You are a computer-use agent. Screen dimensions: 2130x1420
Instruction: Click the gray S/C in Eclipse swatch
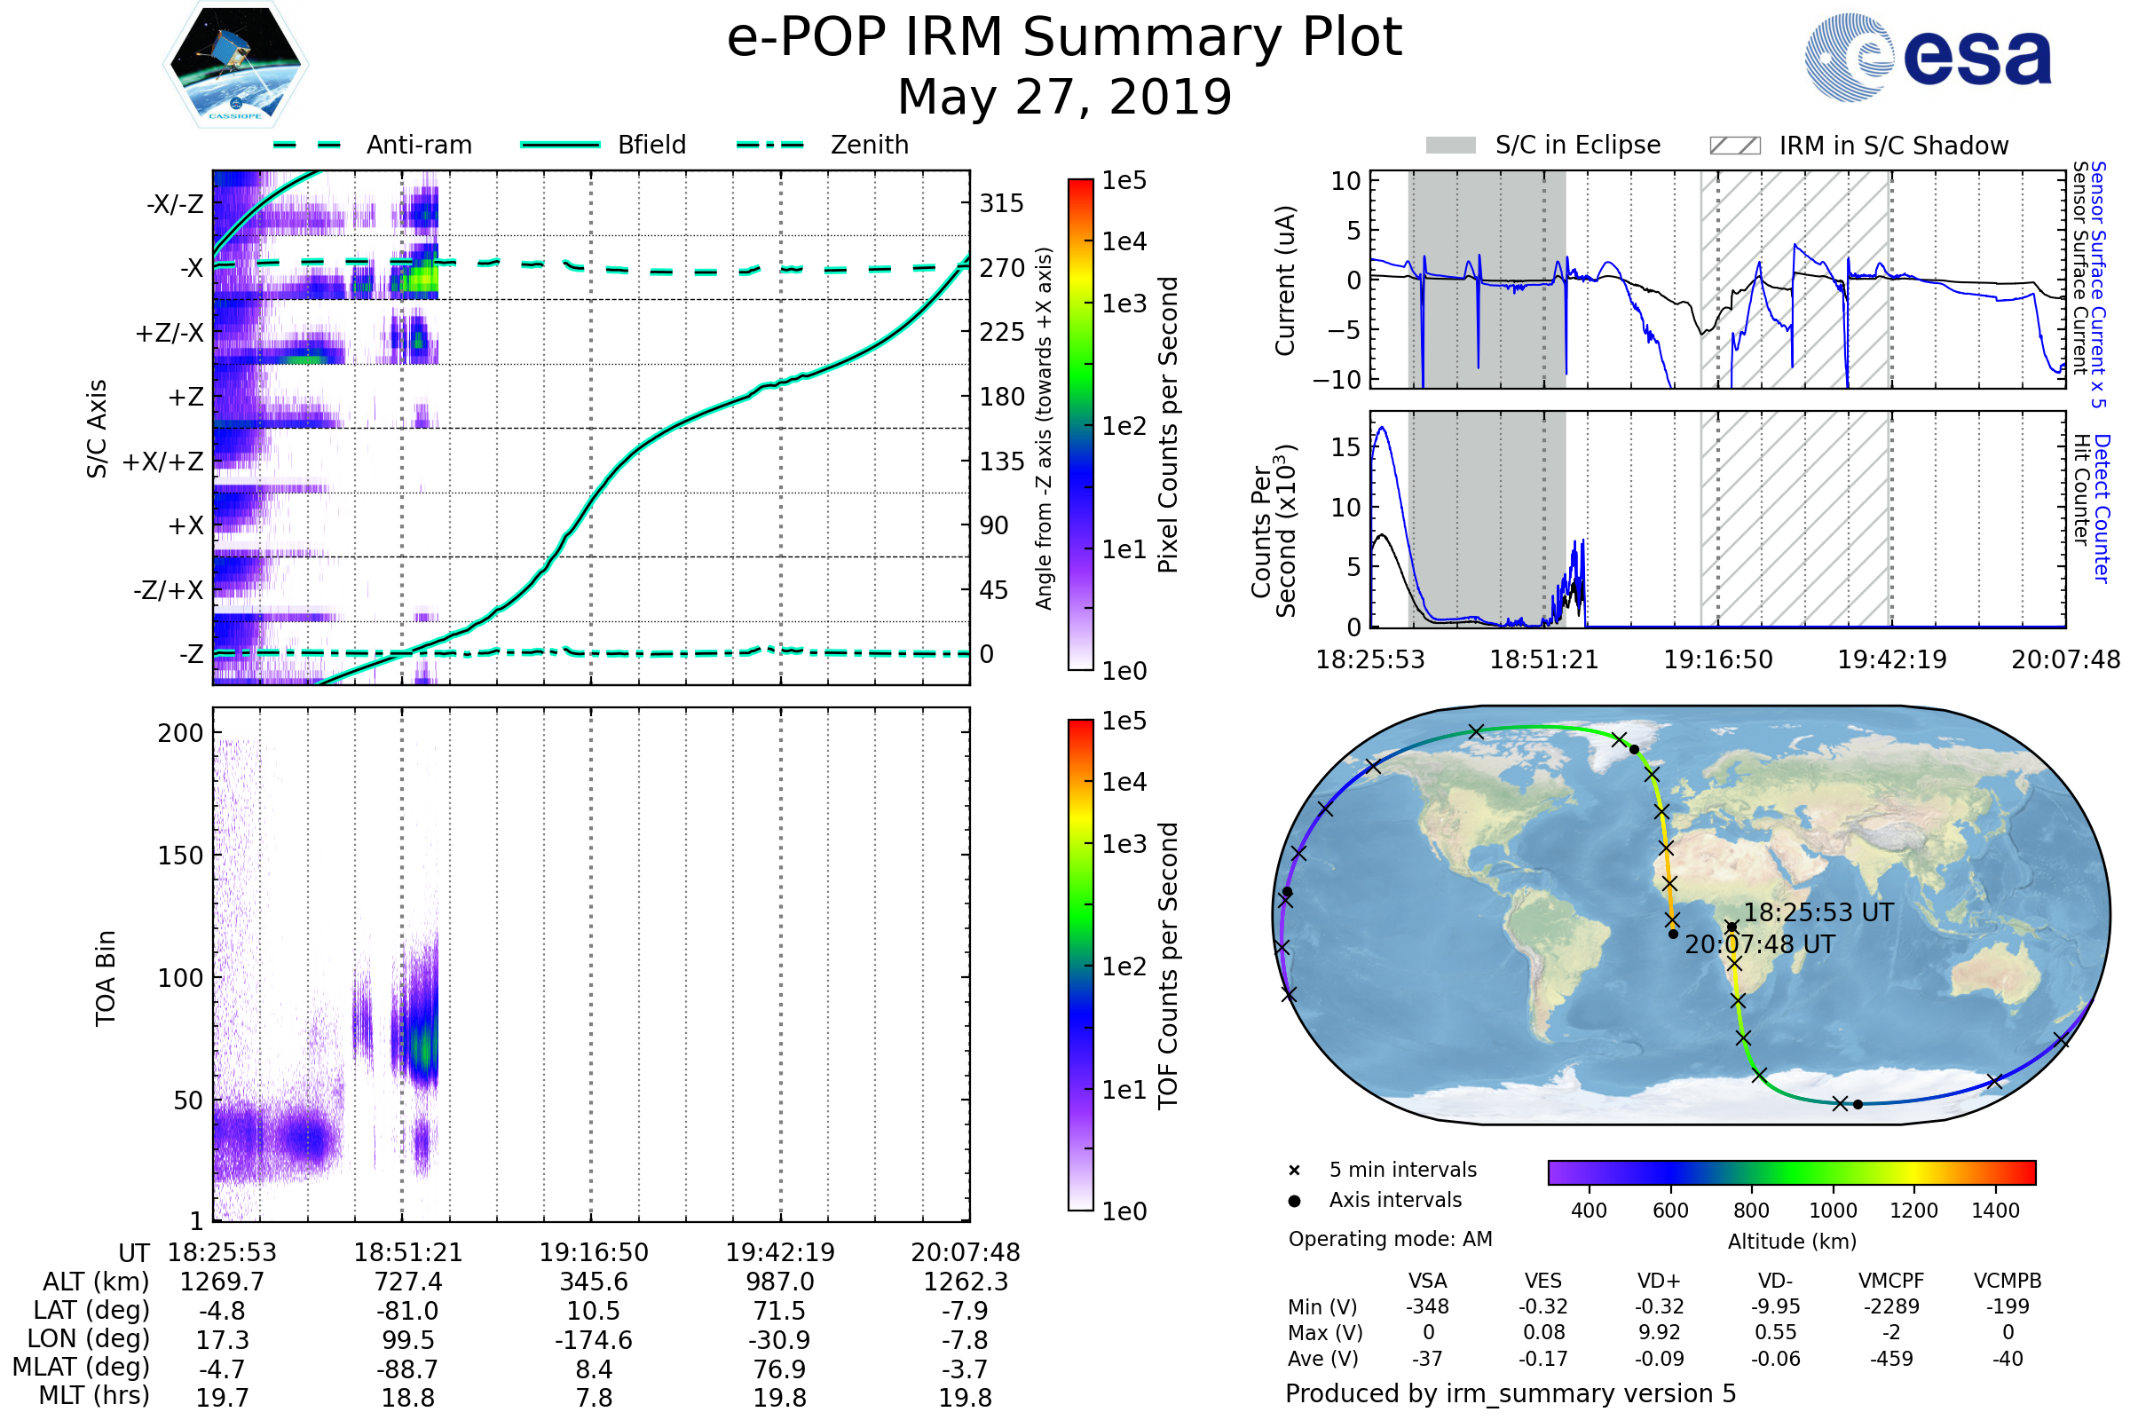point(1451,146)
